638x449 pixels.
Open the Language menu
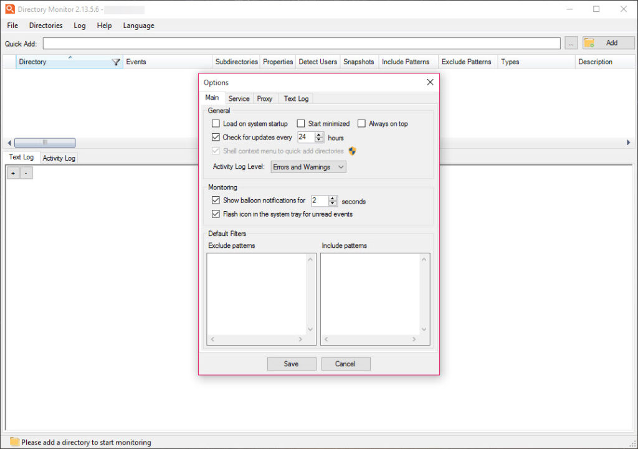pos(139,25)
